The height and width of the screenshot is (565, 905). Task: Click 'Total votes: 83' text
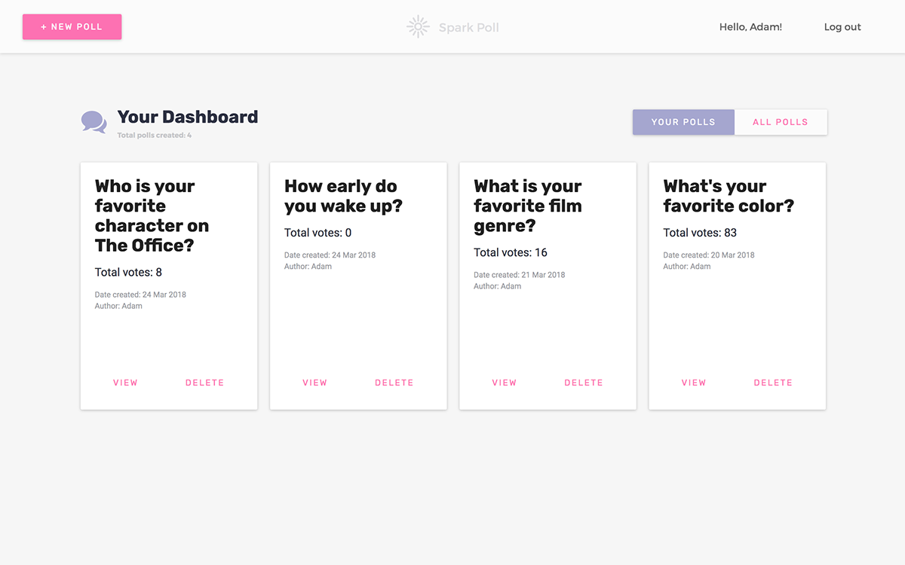700,233
